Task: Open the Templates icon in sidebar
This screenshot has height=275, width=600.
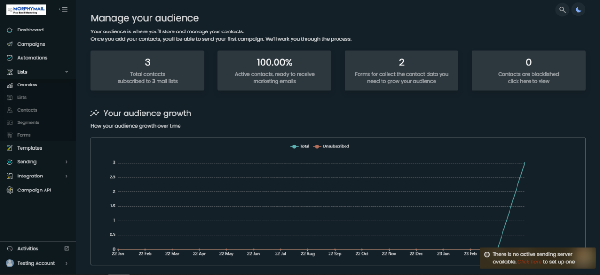Action: [x=9, y=148]
